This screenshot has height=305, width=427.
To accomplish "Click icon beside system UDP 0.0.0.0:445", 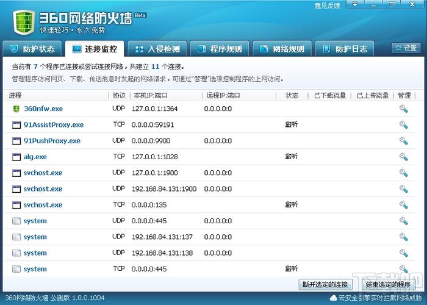I will (16, 221).
